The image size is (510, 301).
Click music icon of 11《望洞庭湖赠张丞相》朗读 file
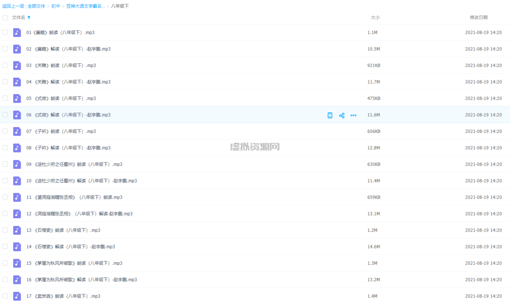[x=17, y=197]
